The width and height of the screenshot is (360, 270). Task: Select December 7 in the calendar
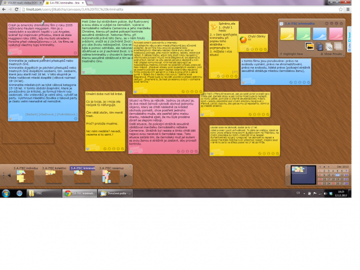click(x=346, y=171)
